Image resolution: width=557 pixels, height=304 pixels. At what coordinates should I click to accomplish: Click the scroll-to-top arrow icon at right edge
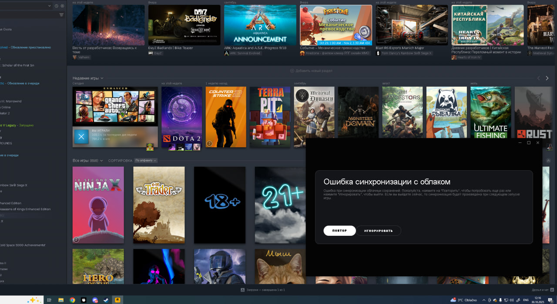click(x=548, y=161)
